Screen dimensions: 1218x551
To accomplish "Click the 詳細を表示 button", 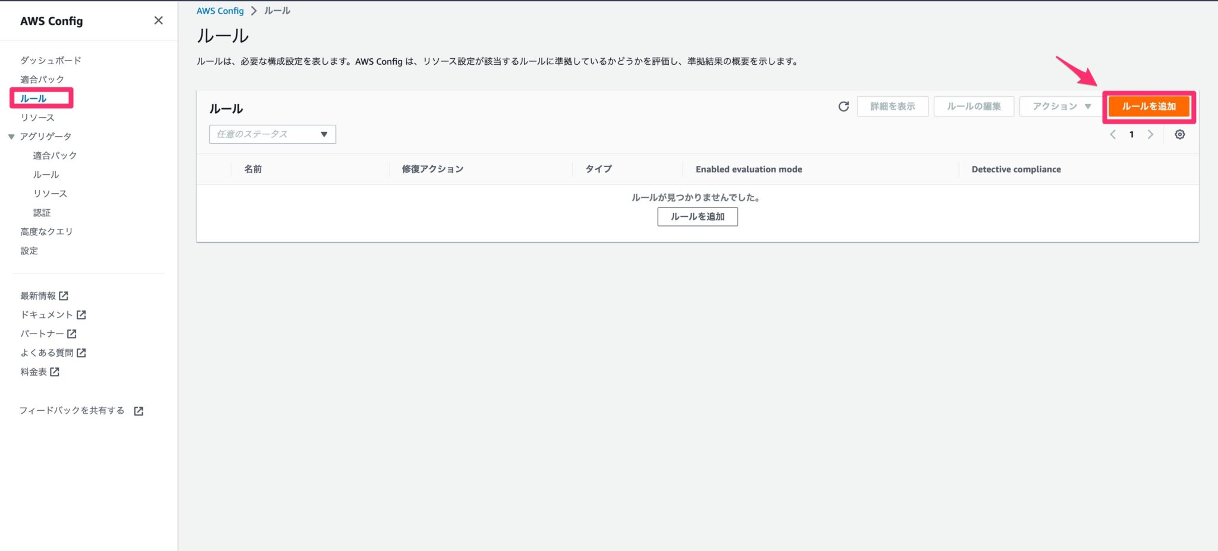I will tap(892, 106).
